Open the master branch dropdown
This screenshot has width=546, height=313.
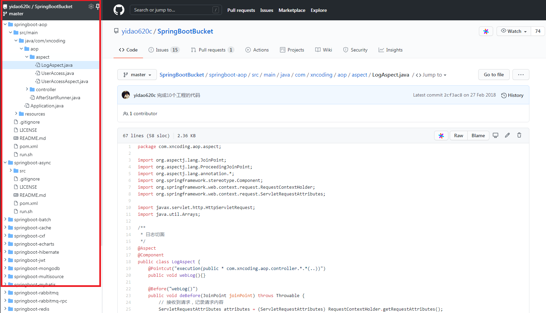tap(137, 75)
